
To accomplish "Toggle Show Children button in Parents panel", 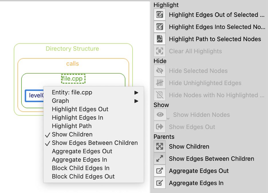I will pyautogui.click(x=160, y=147).
